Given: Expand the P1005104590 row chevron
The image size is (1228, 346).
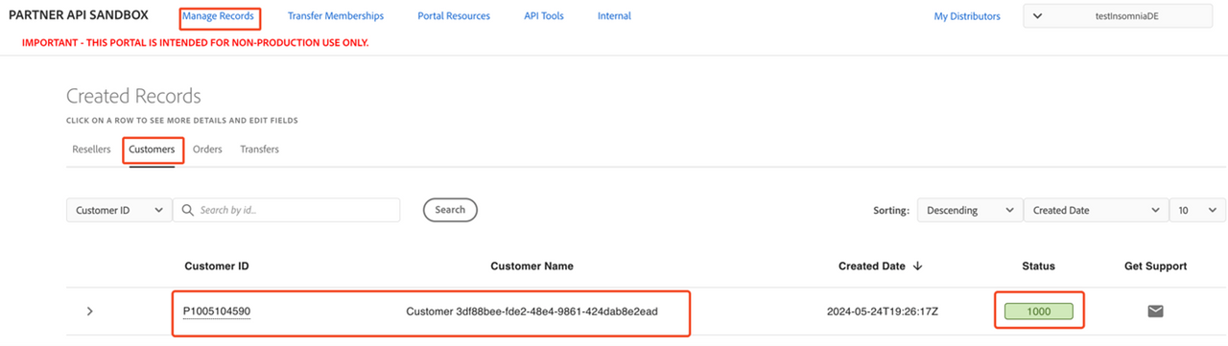Looking at the screenshot, I should (90, 311).
